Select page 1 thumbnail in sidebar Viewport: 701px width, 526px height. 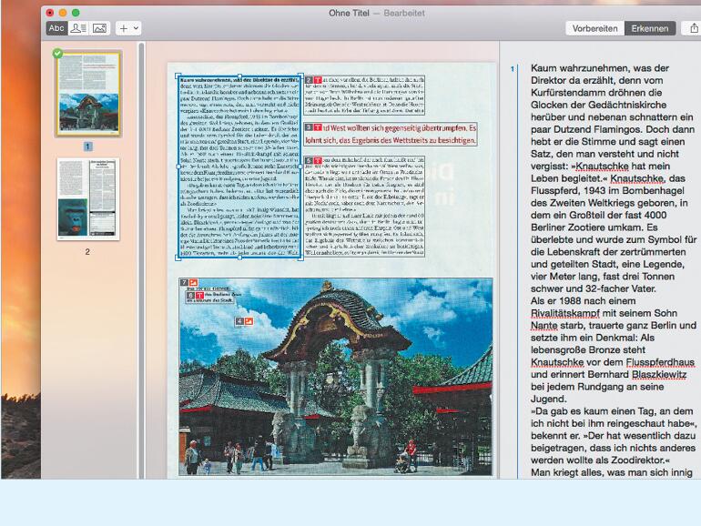tap(88, 94)
